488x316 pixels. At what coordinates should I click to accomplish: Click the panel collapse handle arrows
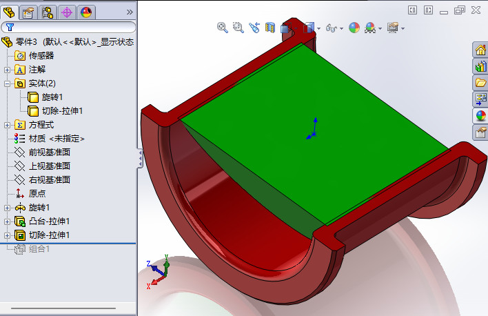pyautogui.click(x=141, y=159)
